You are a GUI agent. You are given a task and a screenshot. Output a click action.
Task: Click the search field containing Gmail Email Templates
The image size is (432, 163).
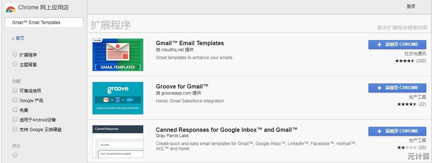[44, 23]
